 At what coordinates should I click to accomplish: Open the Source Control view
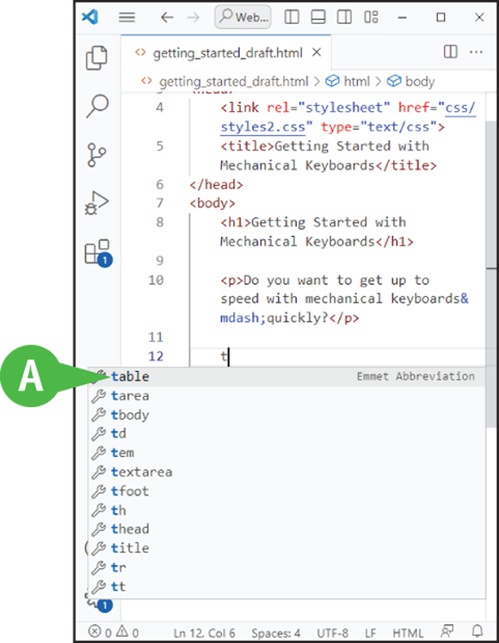click(96, 155)
